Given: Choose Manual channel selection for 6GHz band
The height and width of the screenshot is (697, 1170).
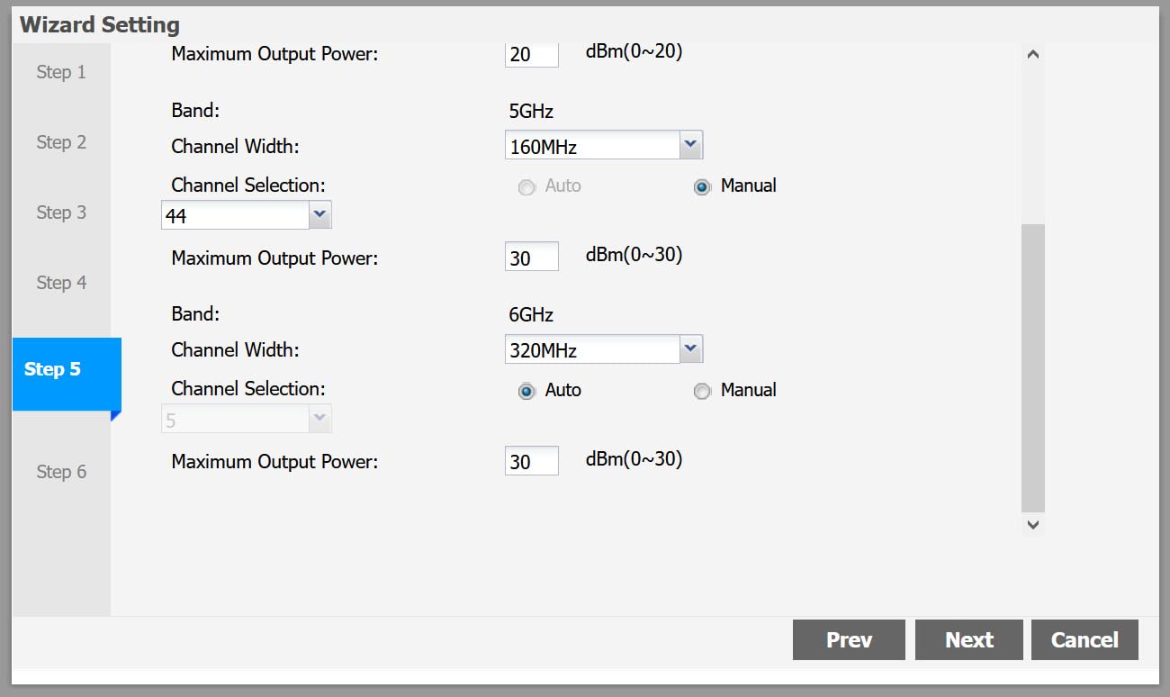Looking at the screenshot, I should (x=702, y=391).
